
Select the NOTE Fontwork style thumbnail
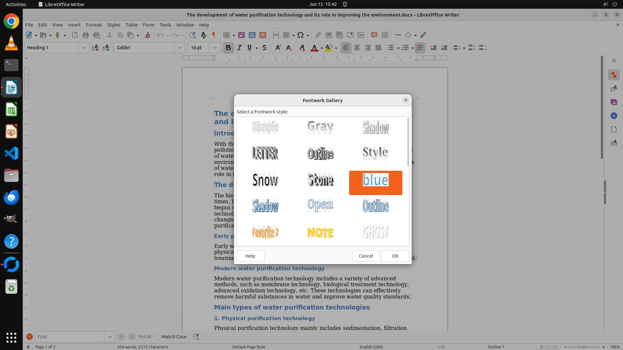point(320,233)
